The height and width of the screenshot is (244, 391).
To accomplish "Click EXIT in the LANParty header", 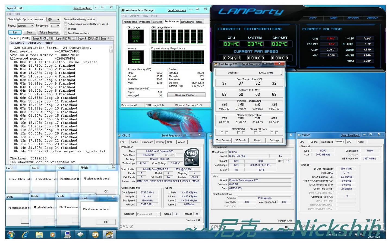I will coord(313,18).
